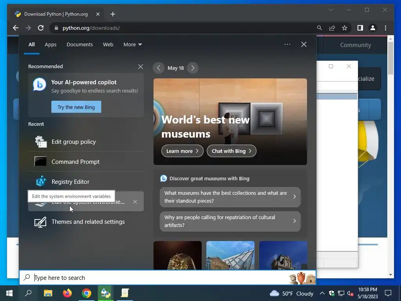The height and width of the screenshot is (301, 401).
Task: Open clock showing 10:58 PM
Action: [x=367, y=293]
